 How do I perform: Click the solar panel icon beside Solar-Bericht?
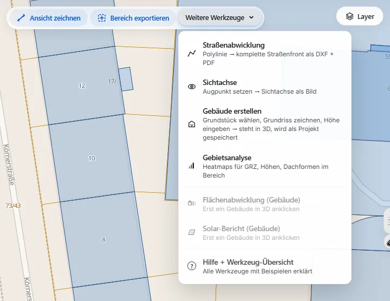(192, 232)
